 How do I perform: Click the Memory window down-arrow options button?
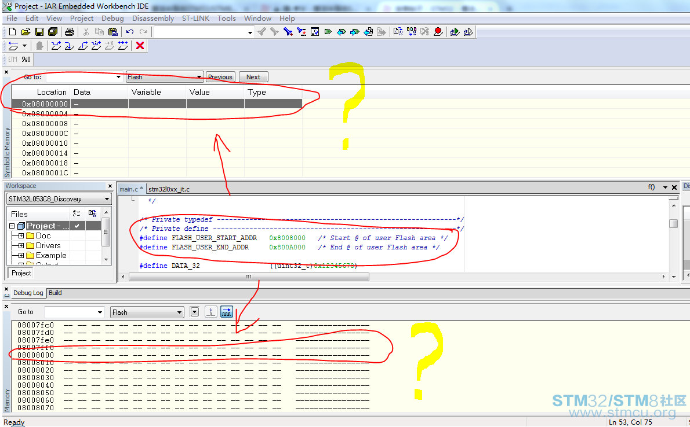[194, 312]
